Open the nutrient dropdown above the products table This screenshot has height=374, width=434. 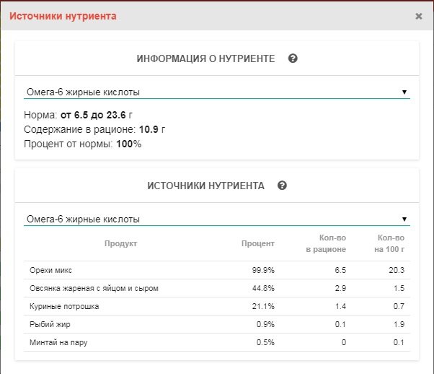tap(216, 219)
